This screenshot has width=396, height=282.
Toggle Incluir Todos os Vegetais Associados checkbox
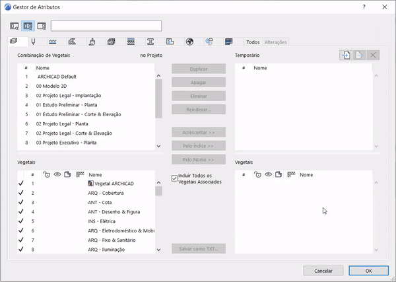pyautogui.click(x=174, y=178)
